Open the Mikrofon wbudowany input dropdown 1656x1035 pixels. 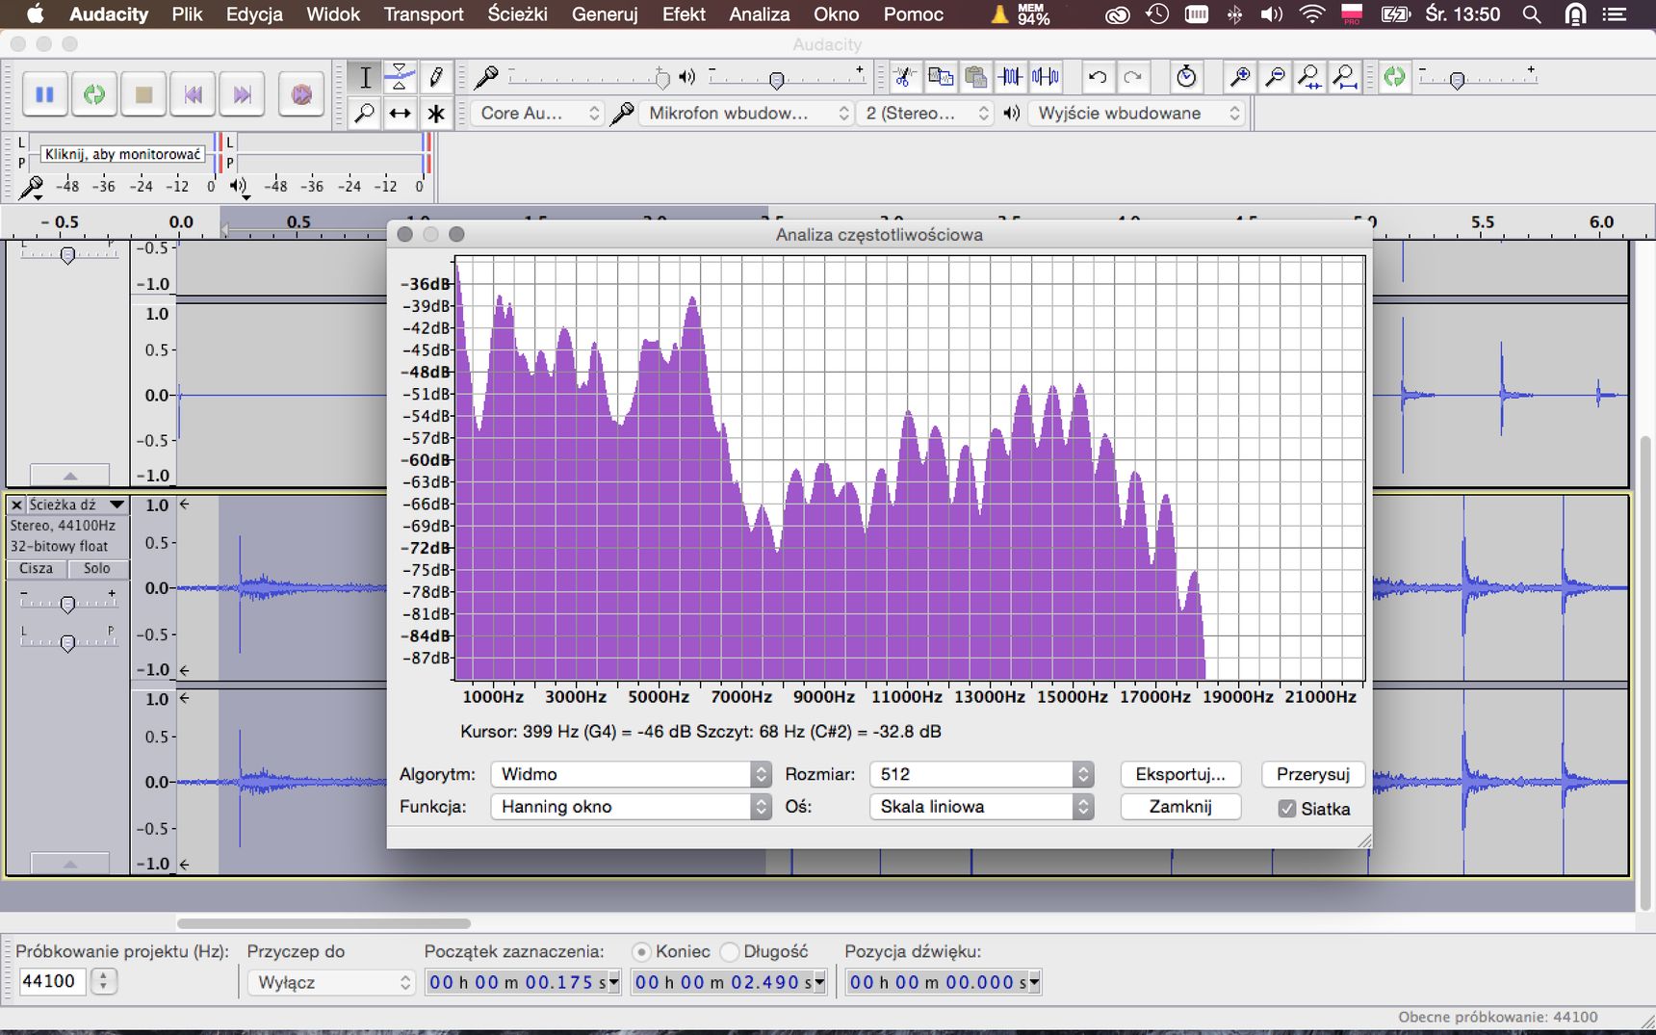tap(746, 114)
